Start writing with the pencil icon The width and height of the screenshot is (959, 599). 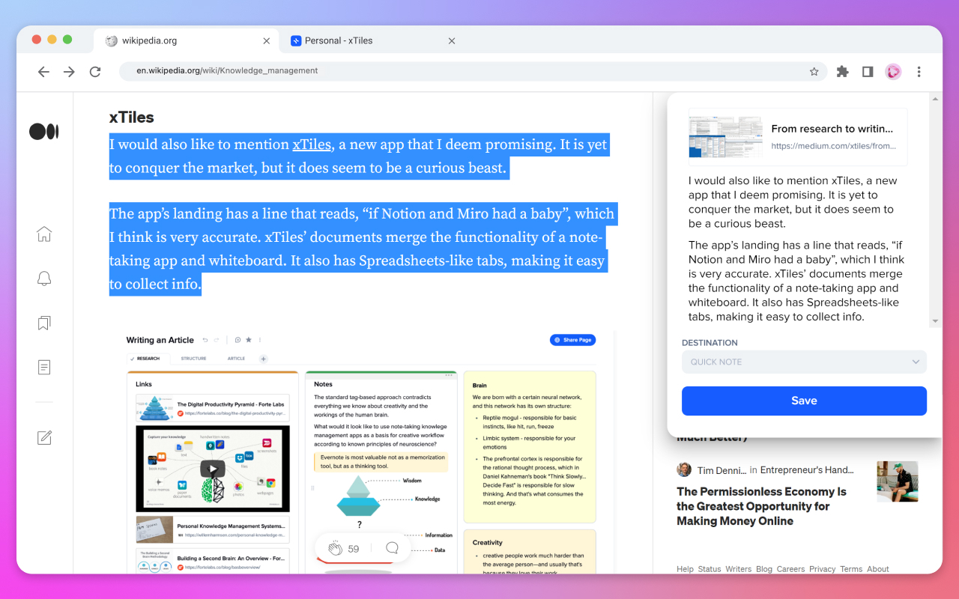(x=43, y=437)
